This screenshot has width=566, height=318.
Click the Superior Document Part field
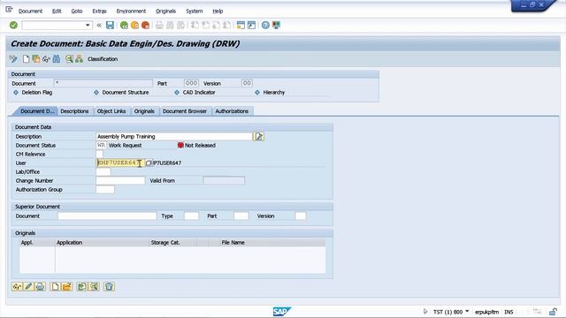tap(241, 216)
